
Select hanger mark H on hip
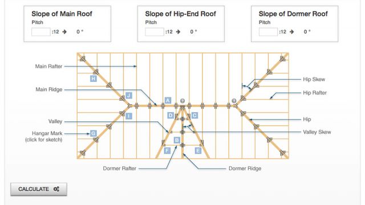[94, 79]
